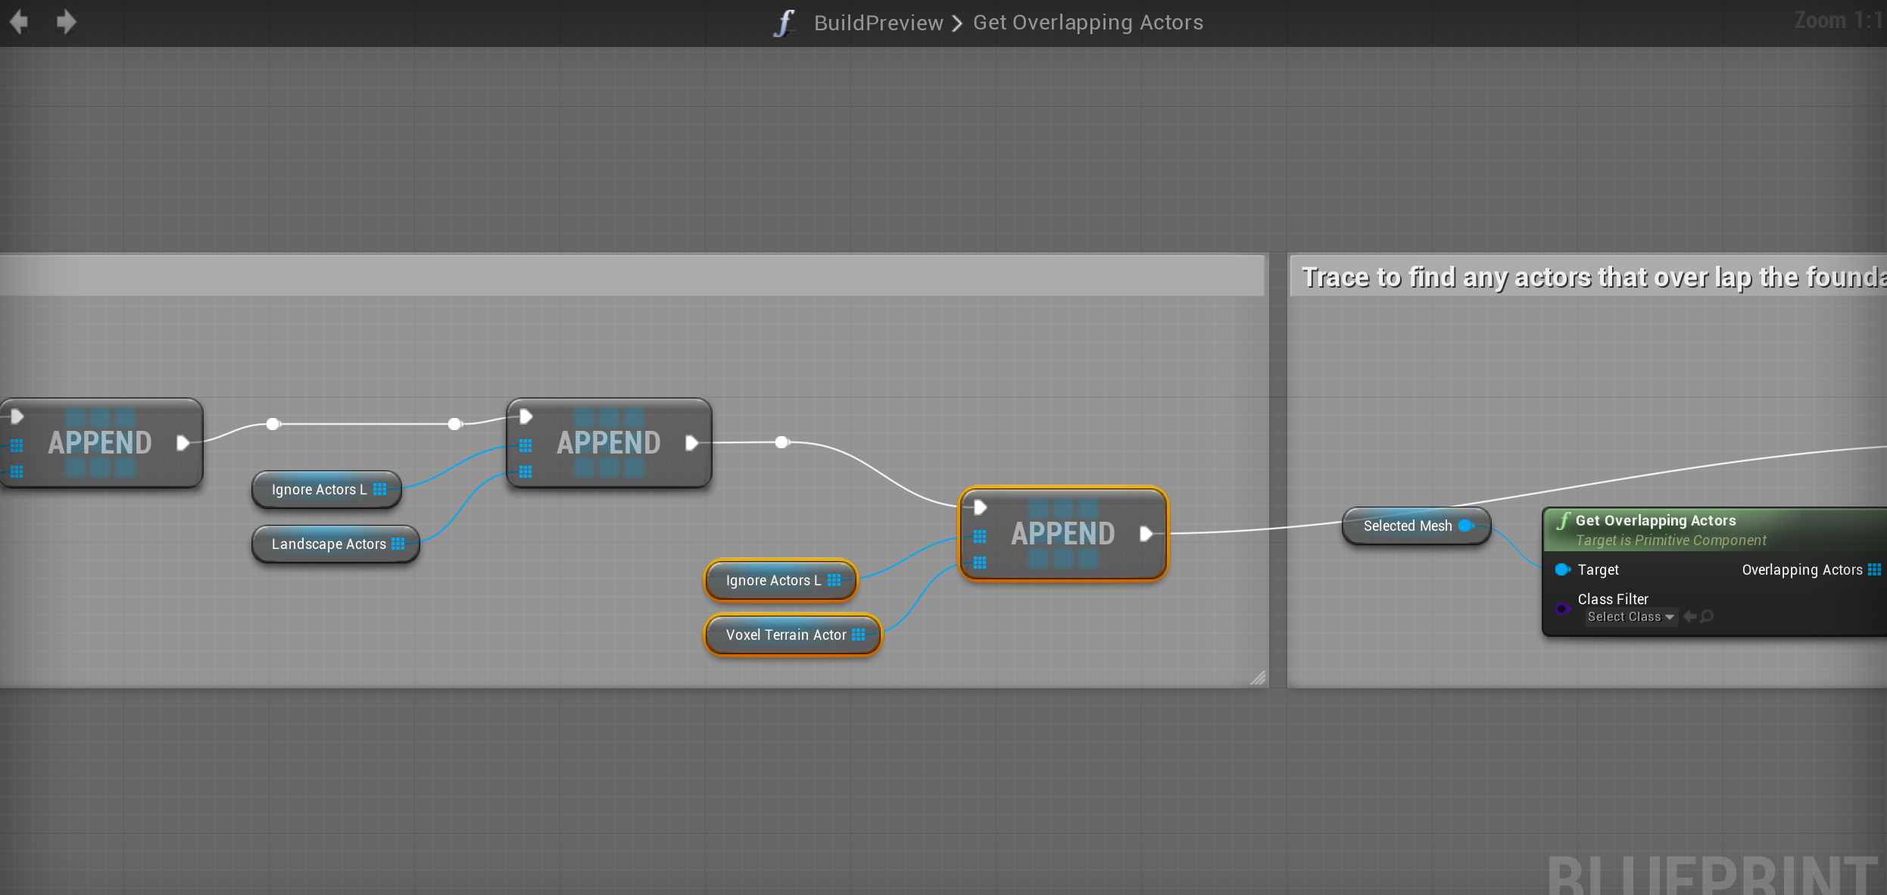Click BuildPreview in the breadcrumb
The width and height of the screenshot is (1887, 895).
(x=878, y=23)
